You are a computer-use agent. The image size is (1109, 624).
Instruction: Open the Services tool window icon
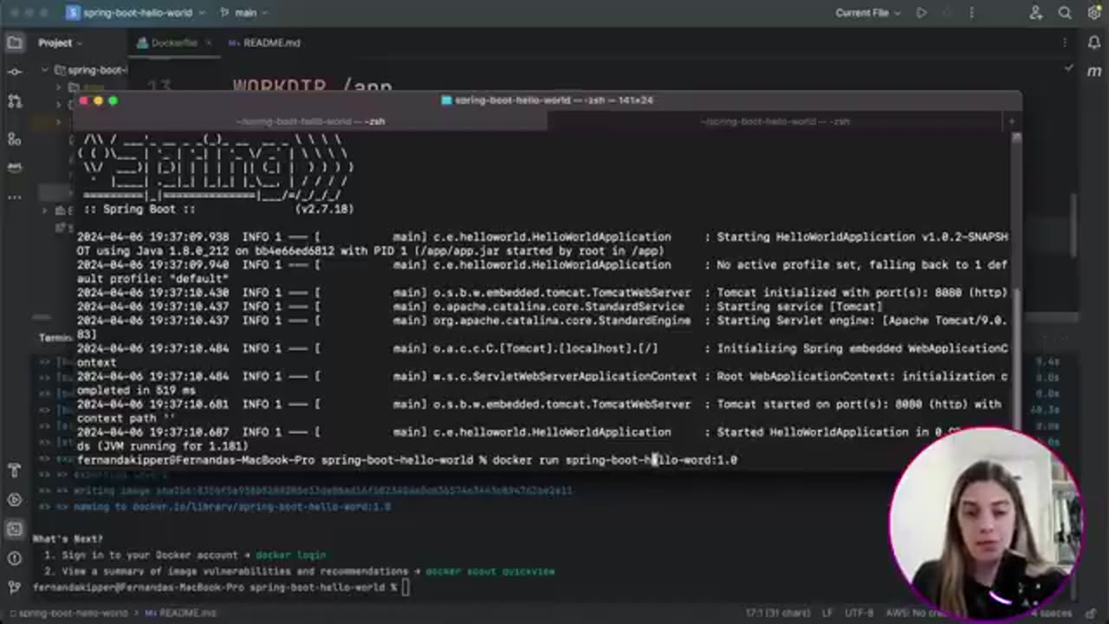tap(15, 500)
